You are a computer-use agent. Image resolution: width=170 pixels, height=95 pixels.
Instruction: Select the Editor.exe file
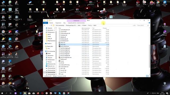click(x=84, y=43)
